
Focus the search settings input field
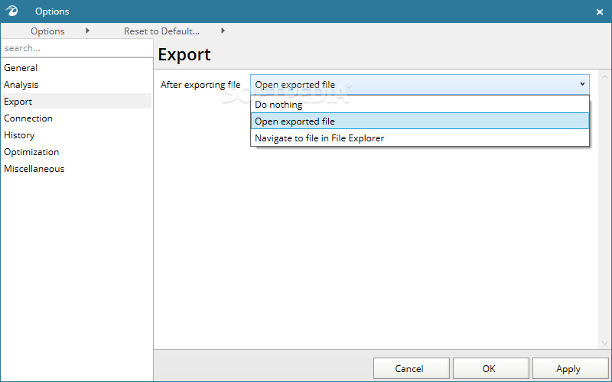click(77, 48)
